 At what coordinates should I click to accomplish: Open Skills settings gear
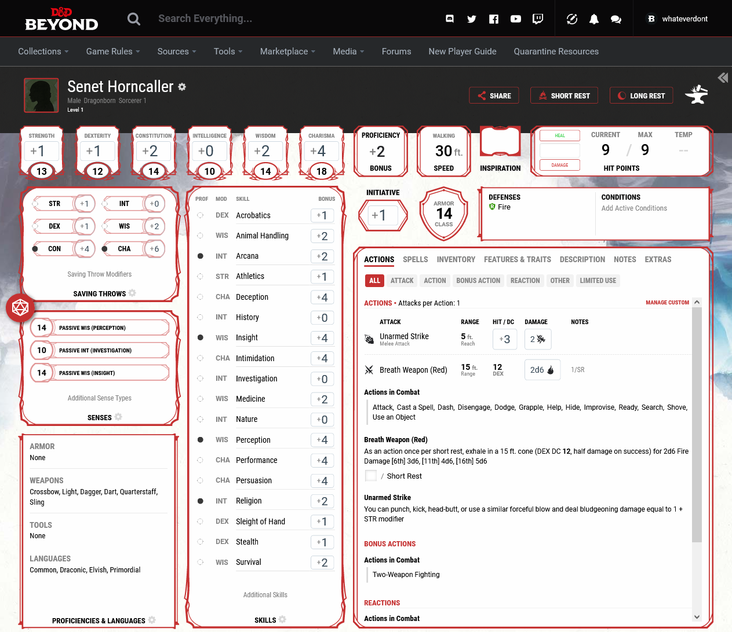pos(282,619)
